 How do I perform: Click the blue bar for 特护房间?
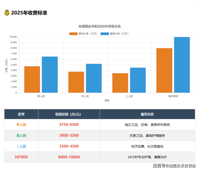182,65
